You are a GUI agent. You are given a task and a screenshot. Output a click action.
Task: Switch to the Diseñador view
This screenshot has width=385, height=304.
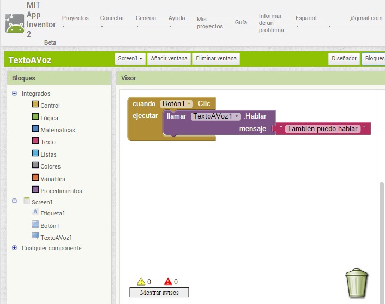pyautogui.click(x=344, y=59)
